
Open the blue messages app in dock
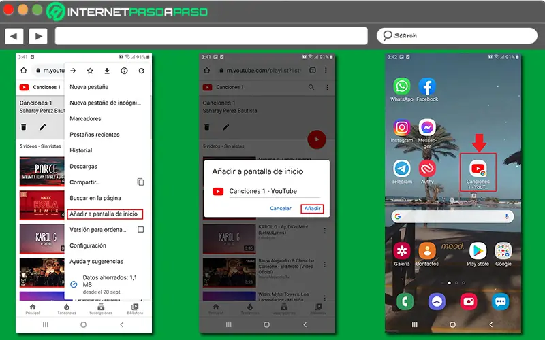(501, 301)
